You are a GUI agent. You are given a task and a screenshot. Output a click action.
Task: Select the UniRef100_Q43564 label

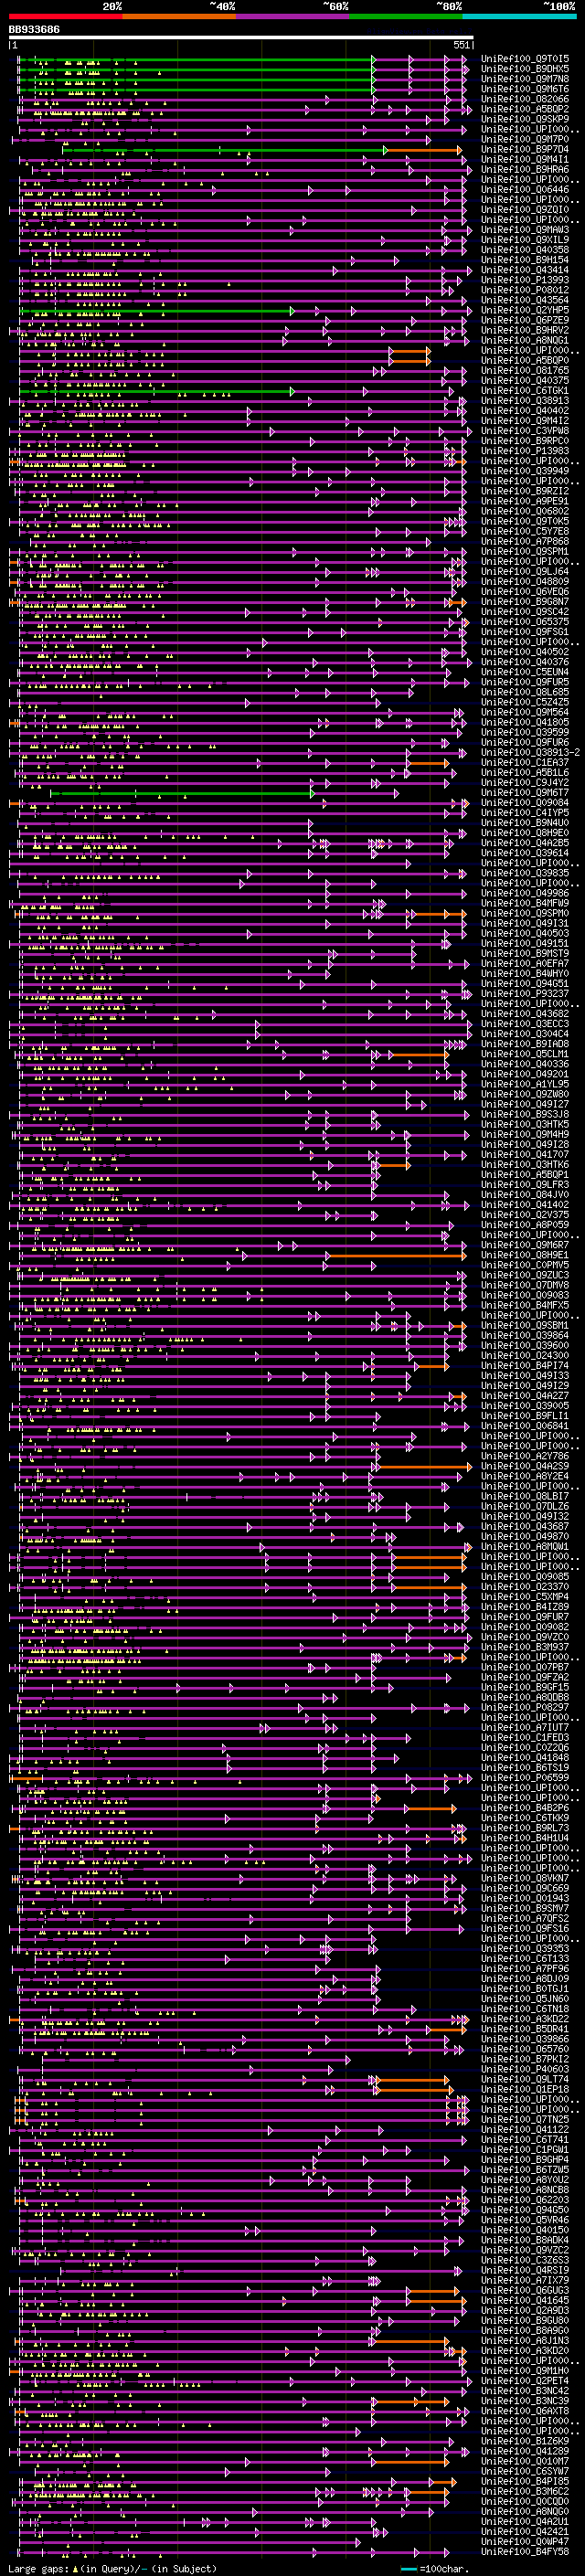click(524, 300)
